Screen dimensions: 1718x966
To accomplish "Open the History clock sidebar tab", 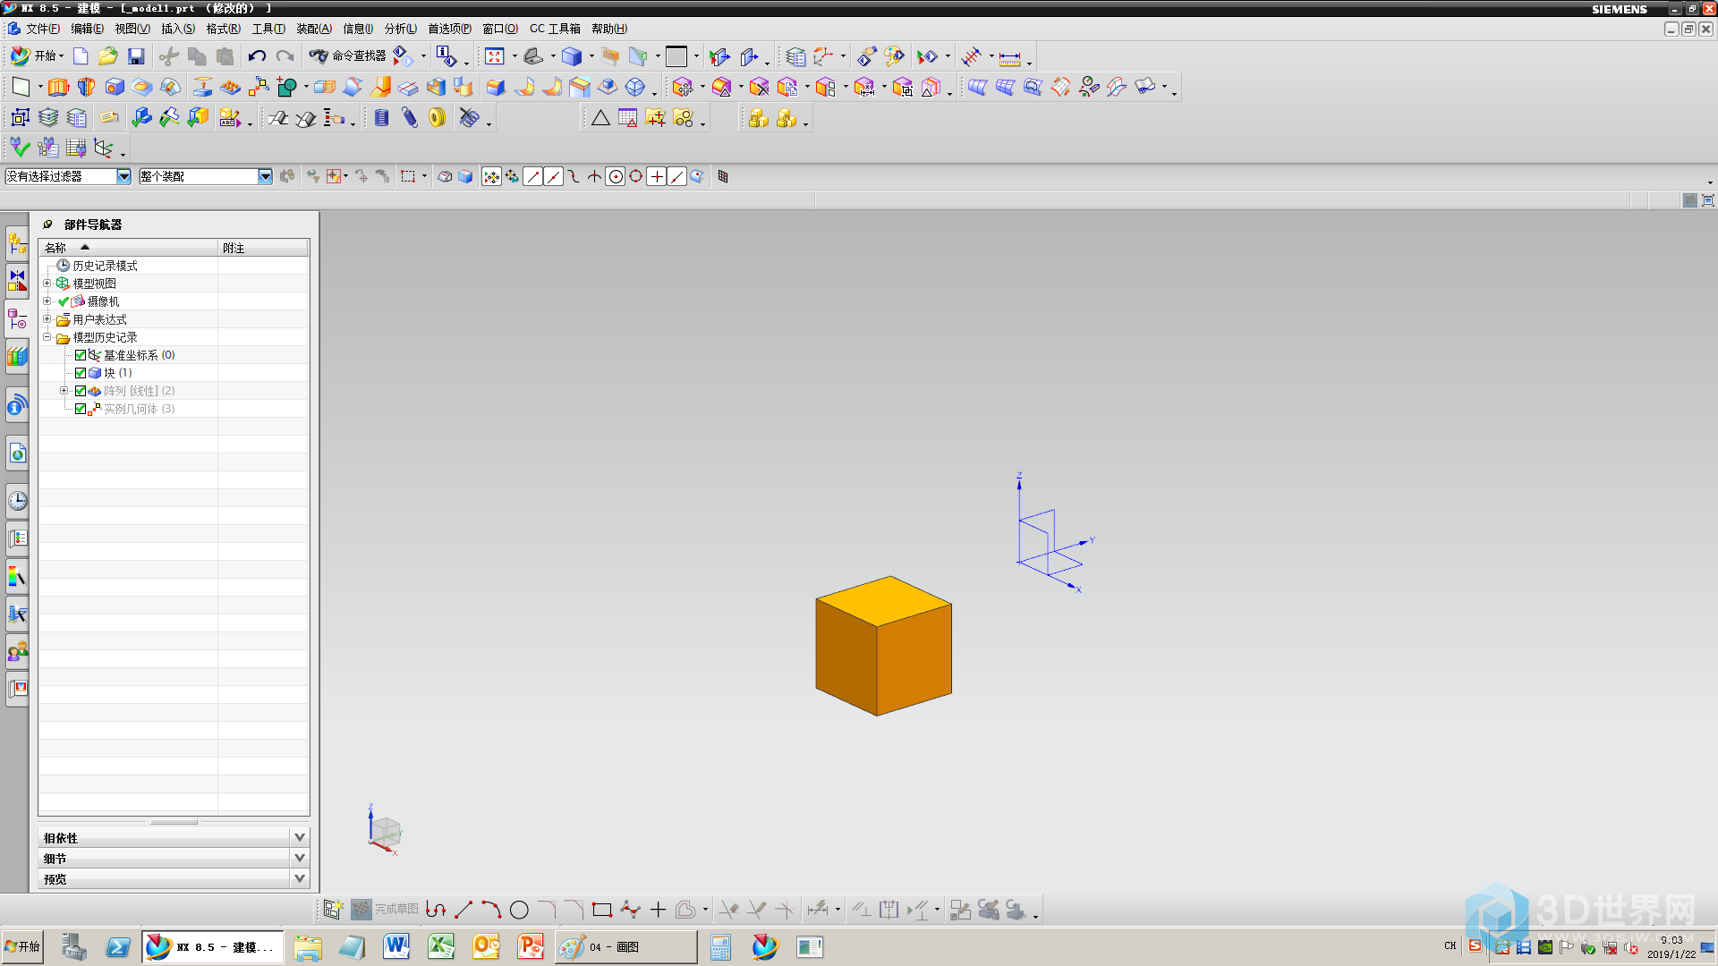I will coord(17,500).
